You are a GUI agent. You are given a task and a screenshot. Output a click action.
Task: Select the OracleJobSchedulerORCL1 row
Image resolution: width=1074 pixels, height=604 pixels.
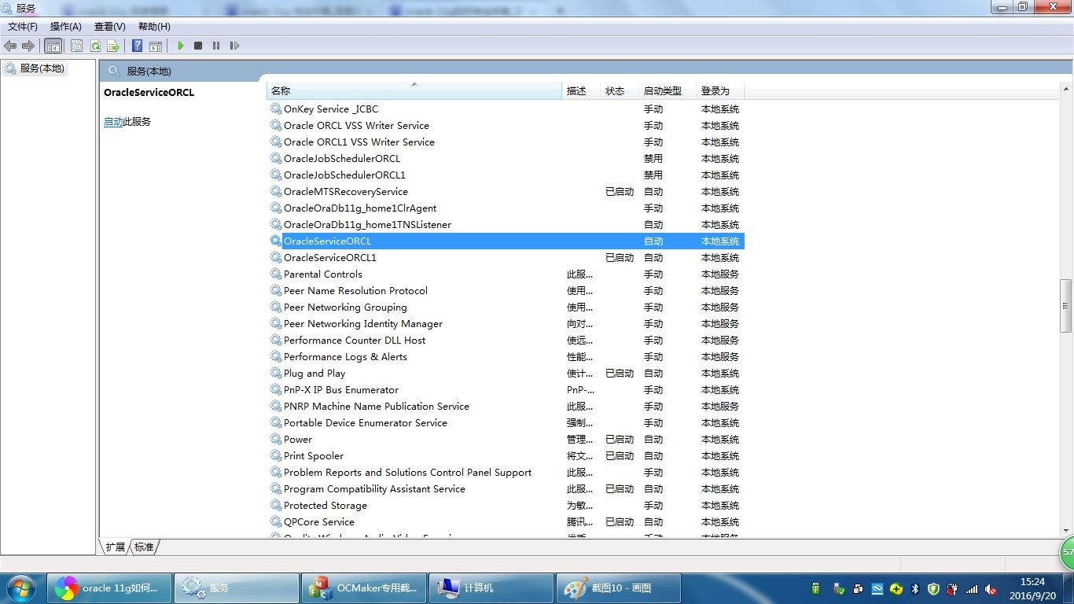[x=506, y=175]
